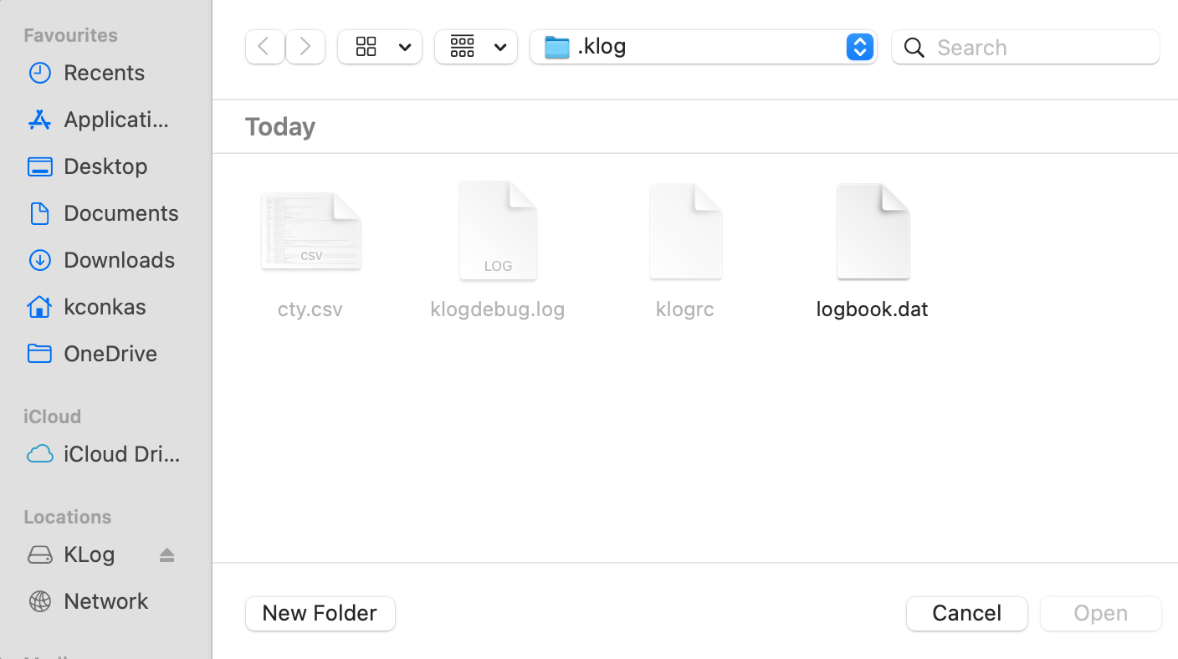Go back with the left arrow

[264, 47]
